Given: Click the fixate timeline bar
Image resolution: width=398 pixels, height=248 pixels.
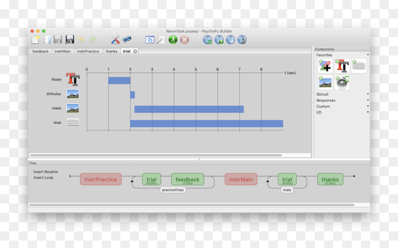Looking at the screenshot, I should [x=119, y=81].
